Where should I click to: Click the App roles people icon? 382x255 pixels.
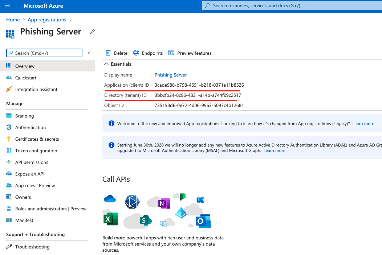tap(9, 185)
